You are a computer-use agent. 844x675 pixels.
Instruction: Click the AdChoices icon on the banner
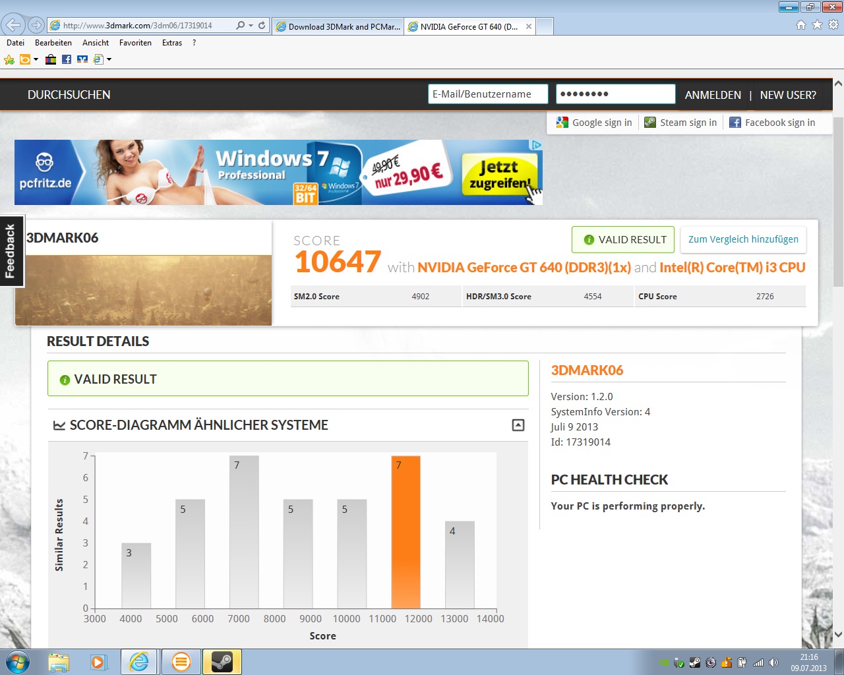(x=537, y=145)
